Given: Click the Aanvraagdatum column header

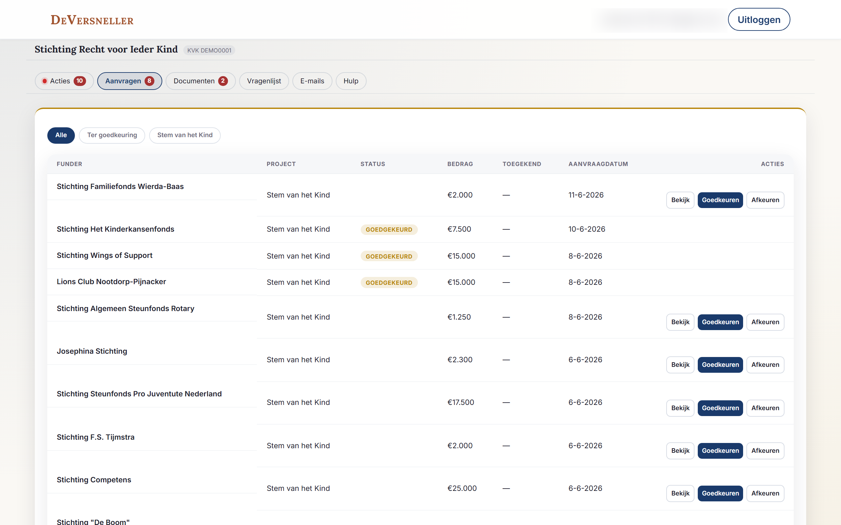Looking at the screenshot, I should point(598,164).
